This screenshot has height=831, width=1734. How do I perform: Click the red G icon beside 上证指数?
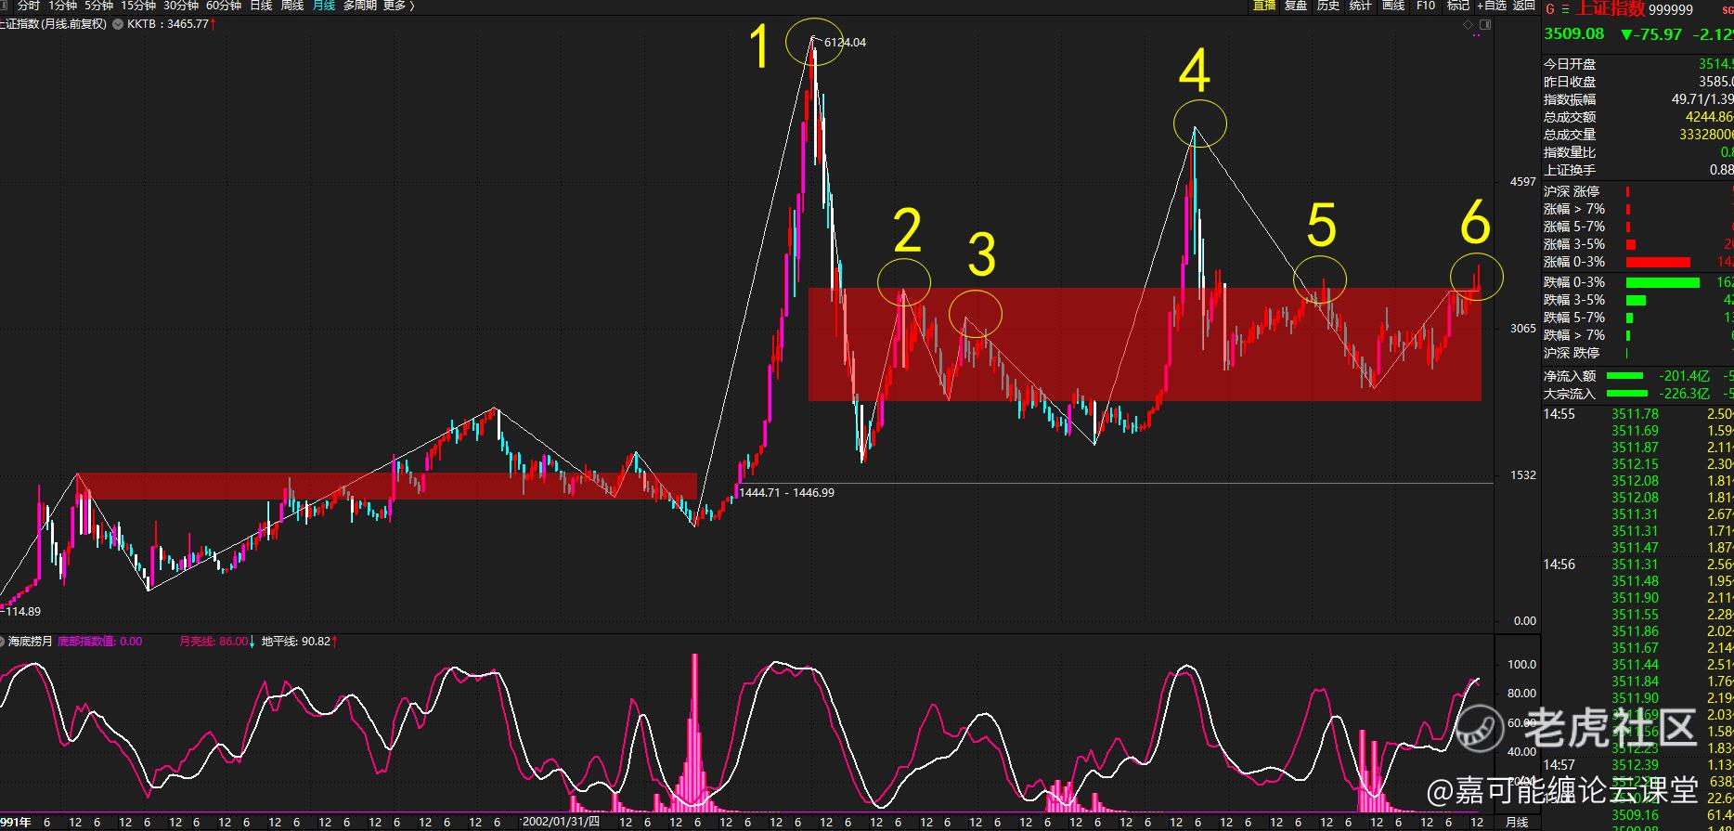1549,9
